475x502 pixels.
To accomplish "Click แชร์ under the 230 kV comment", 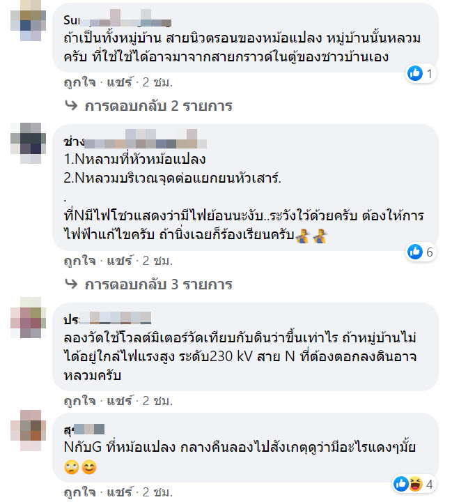I will coord(119,400).
